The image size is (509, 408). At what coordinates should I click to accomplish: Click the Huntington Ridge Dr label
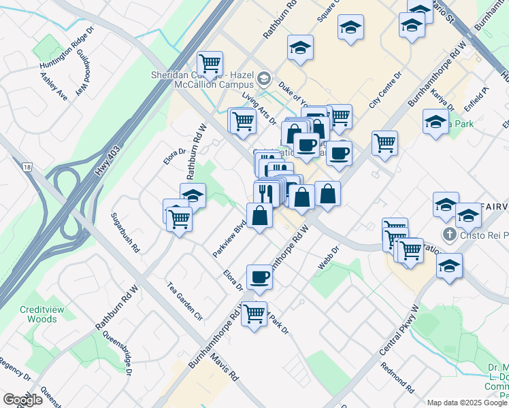tap(67, 48)
